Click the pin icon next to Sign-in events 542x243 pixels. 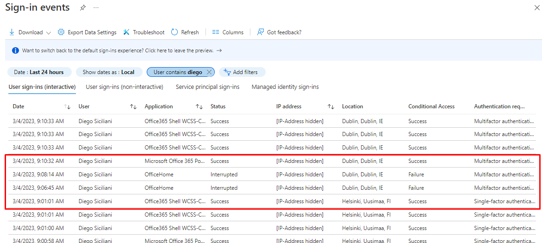click(82, 8)
